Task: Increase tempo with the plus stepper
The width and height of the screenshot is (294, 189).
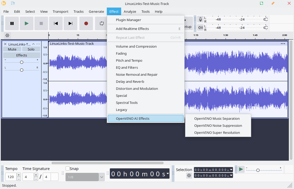Action: (19, 175)
